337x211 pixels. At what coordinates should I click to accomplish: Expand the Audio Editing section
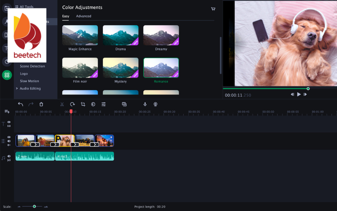(x=30, y=89)
